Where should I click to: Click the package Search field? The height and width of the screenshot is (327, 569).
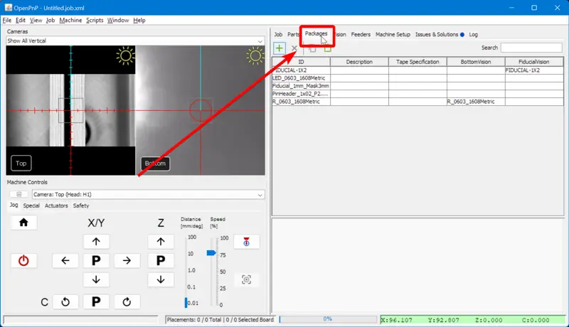coord(531,48)
